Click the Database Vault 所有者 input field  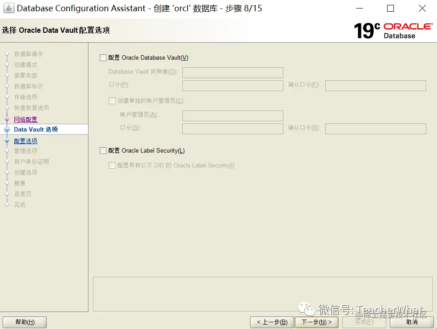click(x=233, y=72)
